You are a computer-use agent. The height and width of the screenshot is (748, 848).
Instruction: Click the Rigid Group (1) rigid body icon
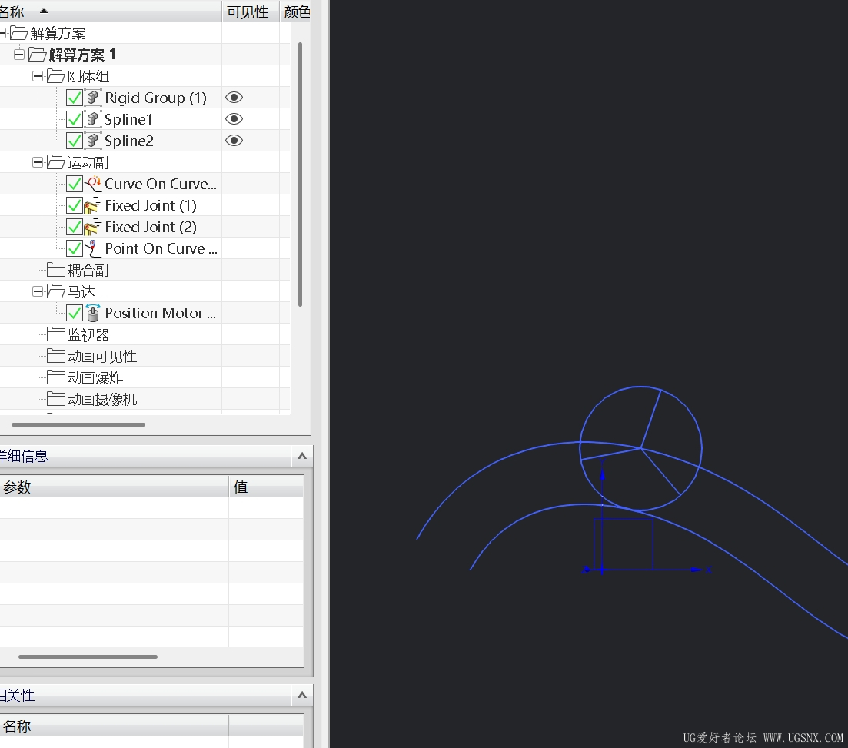coord(93,98)
